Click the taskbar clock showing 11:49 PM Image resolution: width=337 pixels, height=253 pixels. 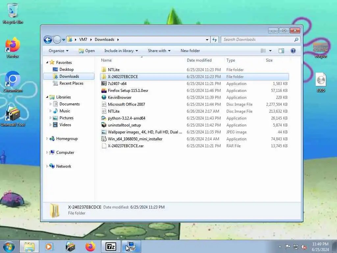(x=320, y=247)
